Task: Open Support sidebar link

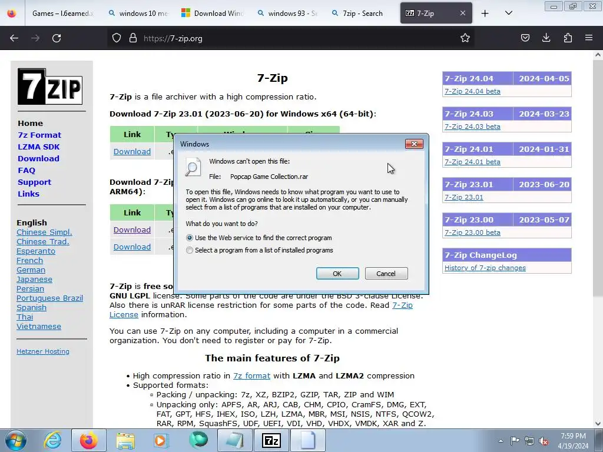Action: click(x=34, y=182)
